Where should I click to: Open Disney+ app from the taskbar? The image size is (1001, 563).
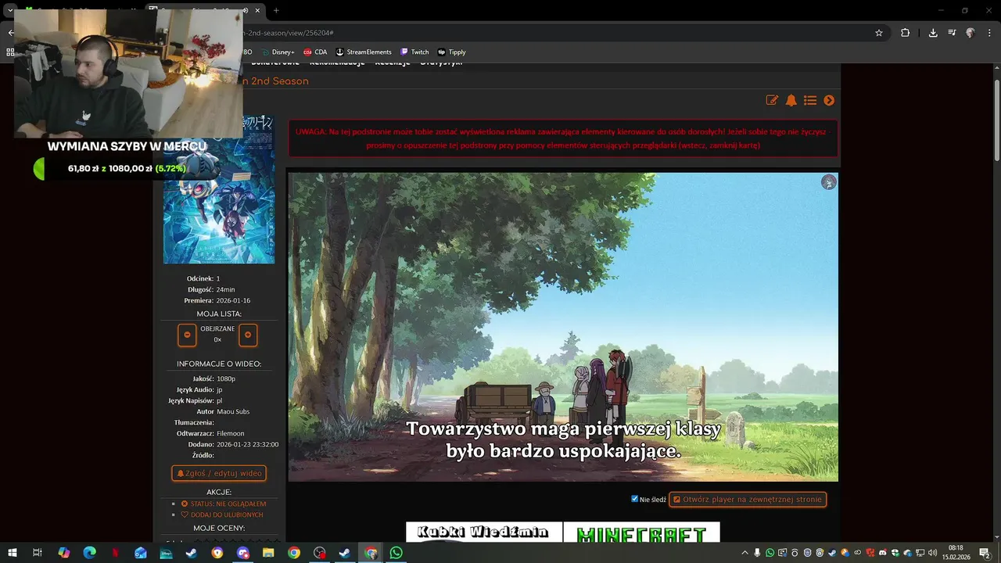coord(166,553)
